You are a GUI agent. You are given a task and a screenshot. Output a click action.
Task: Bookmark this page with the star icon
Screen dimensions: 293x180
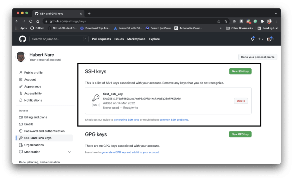[226, 21]
